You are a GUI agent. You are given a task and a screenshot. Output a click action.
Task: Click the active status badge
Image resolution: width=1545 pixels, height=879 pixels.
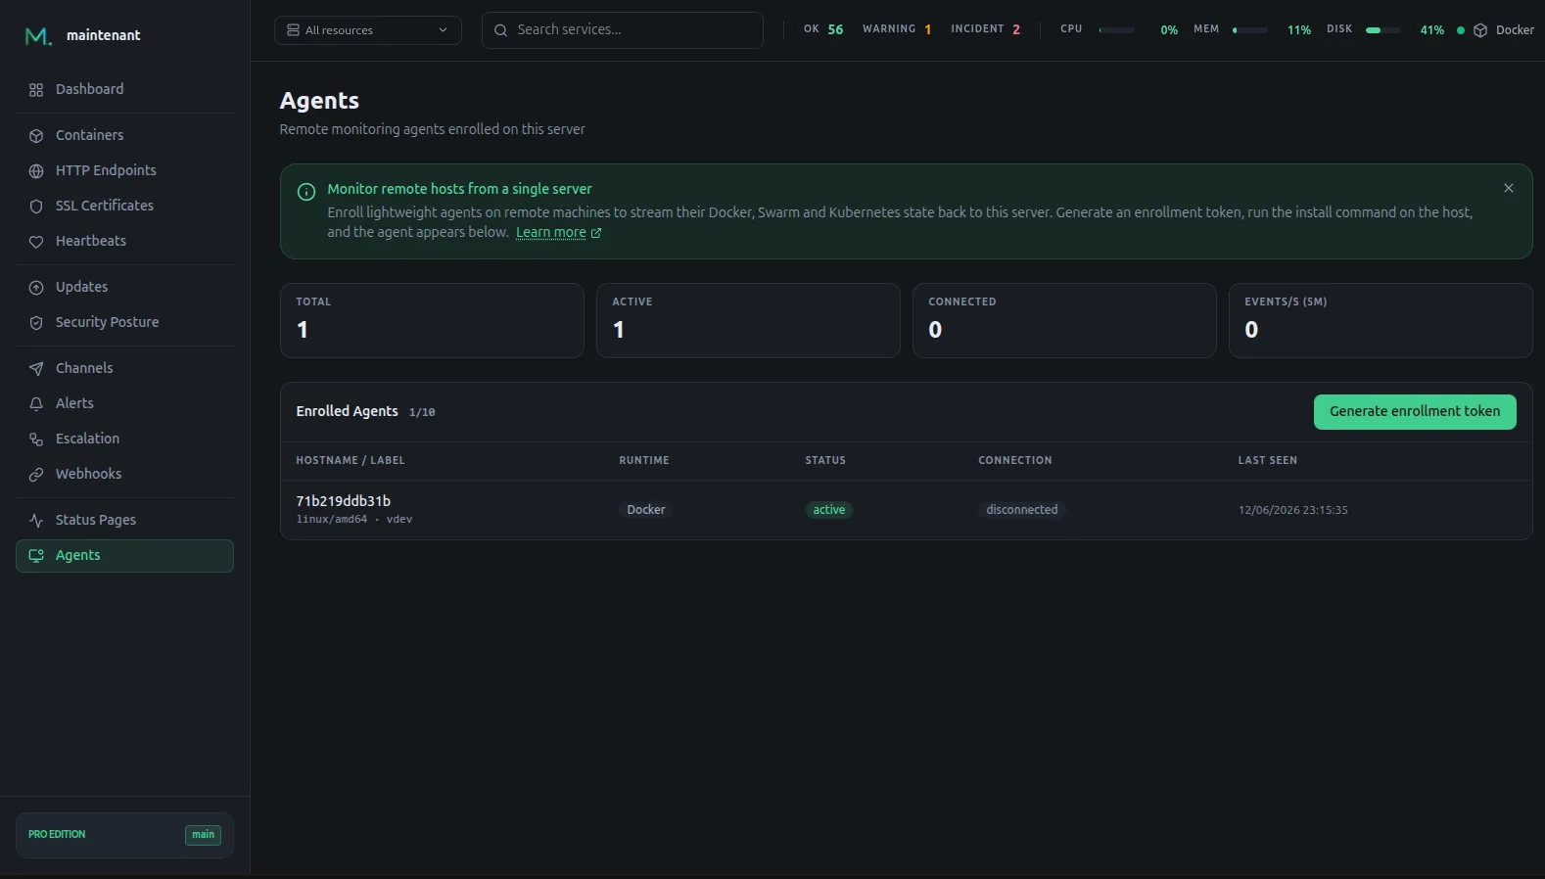tap(829, 510)
